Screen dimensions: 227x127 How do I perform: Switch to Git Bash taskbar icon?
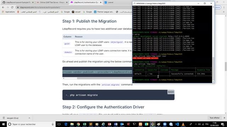tap(153, 124)
